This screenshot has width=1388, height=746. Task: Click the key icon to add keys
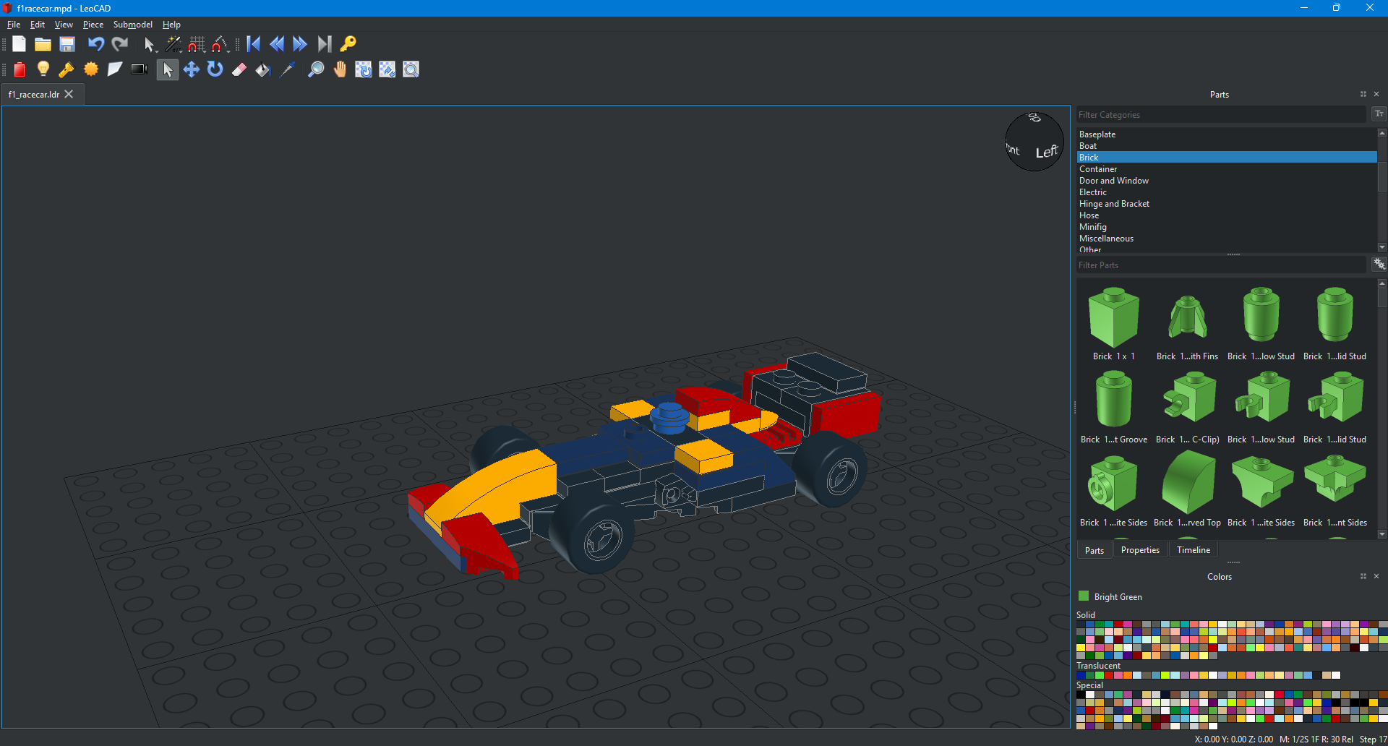348,44
